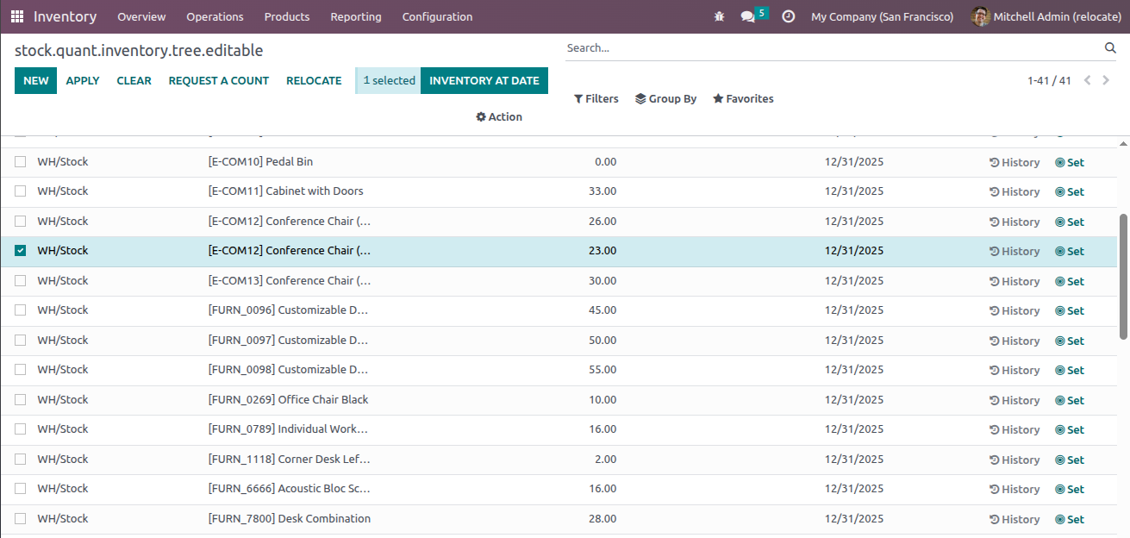Open the conversations message icon
Screen dimensions: 1130x538
[748, 16]
